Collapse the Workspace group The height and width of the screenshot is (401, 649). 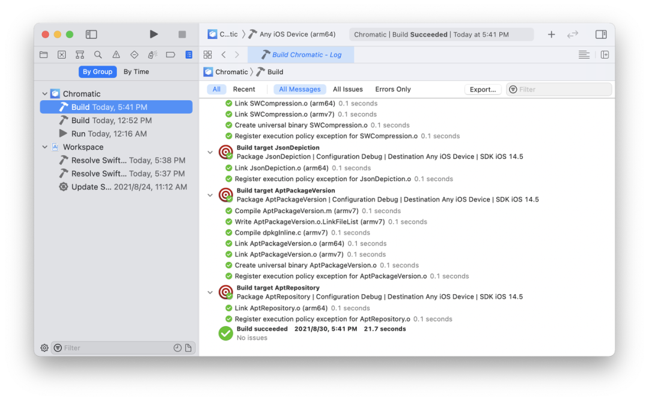point(44,147)
